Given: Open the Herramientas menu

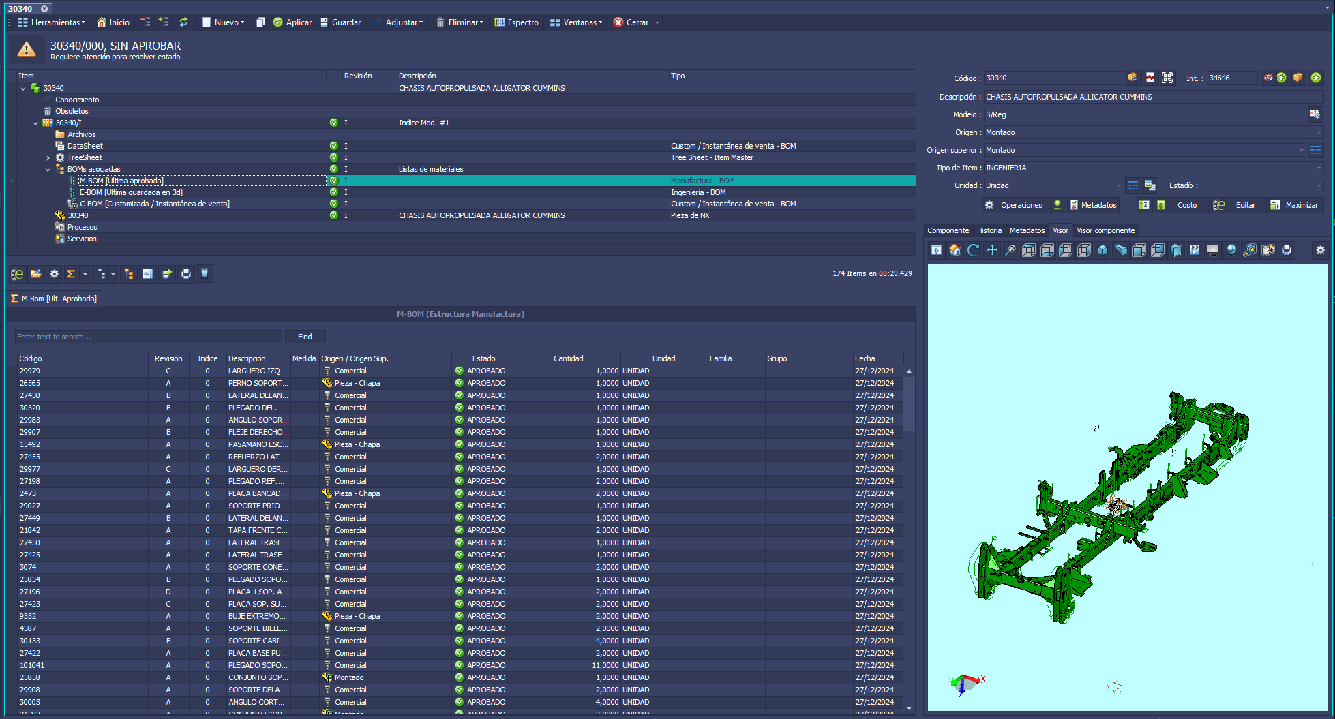Looking at the screenshot, I should click(x=52, y=22).
